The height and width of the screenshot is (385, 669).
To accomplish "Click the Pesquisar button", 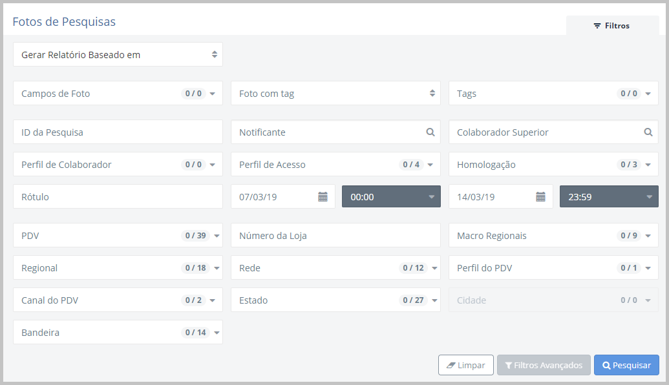I will coord(626,365).
